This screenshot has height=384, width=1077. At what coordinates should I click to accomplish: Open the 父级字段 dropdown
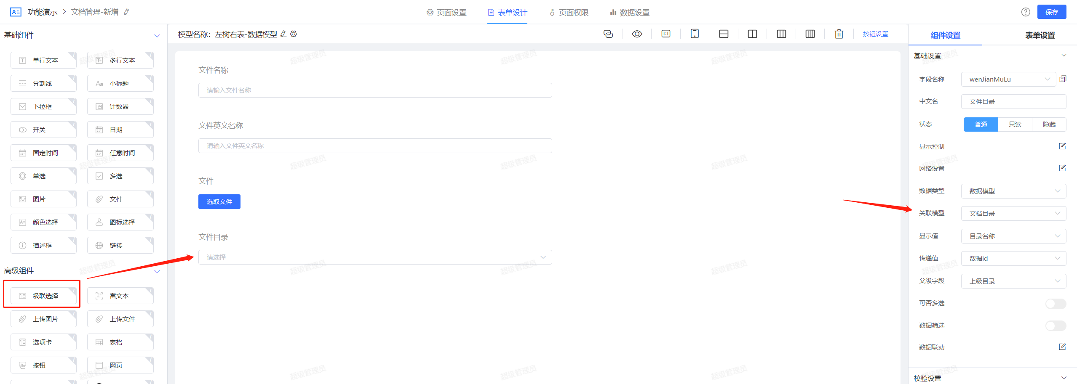tap(1013, 281)
